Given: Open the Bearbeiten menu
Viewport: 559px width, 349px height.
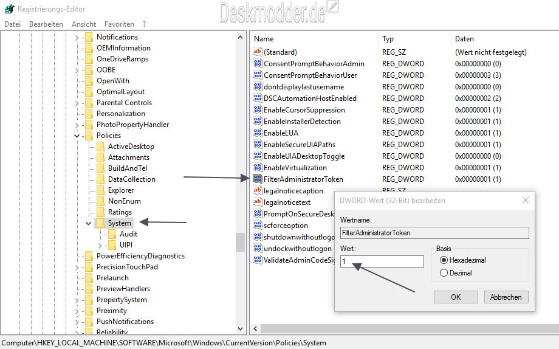Looking at the screenshot, I should coord(46,24).
